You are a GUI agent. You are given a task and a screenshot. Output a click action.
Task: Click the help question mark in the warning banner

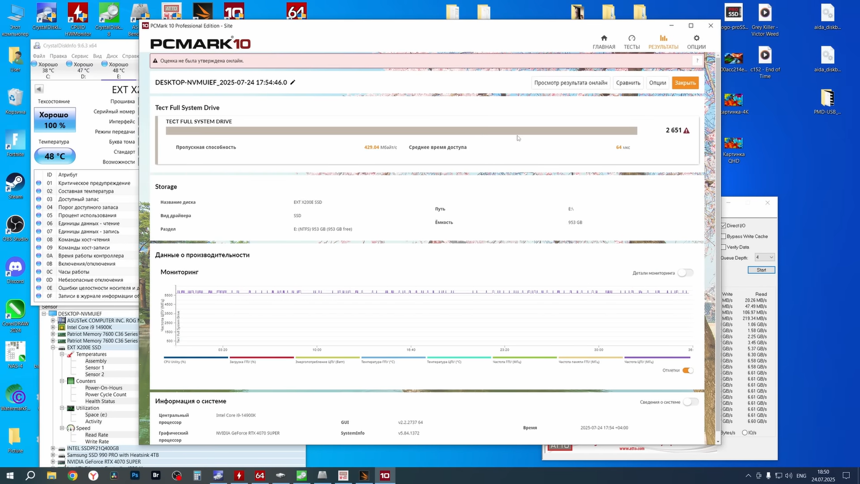[697, 61]
